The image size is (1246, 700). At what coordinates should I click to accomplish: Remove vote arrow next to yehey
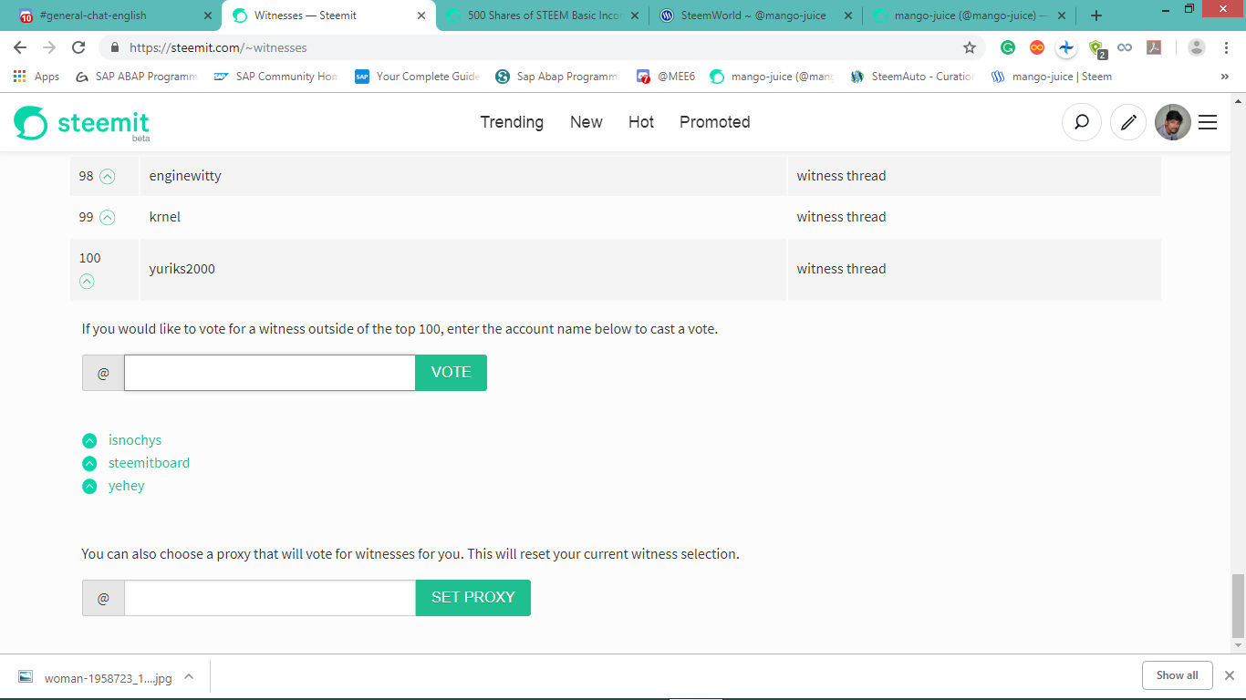(89, 486)
